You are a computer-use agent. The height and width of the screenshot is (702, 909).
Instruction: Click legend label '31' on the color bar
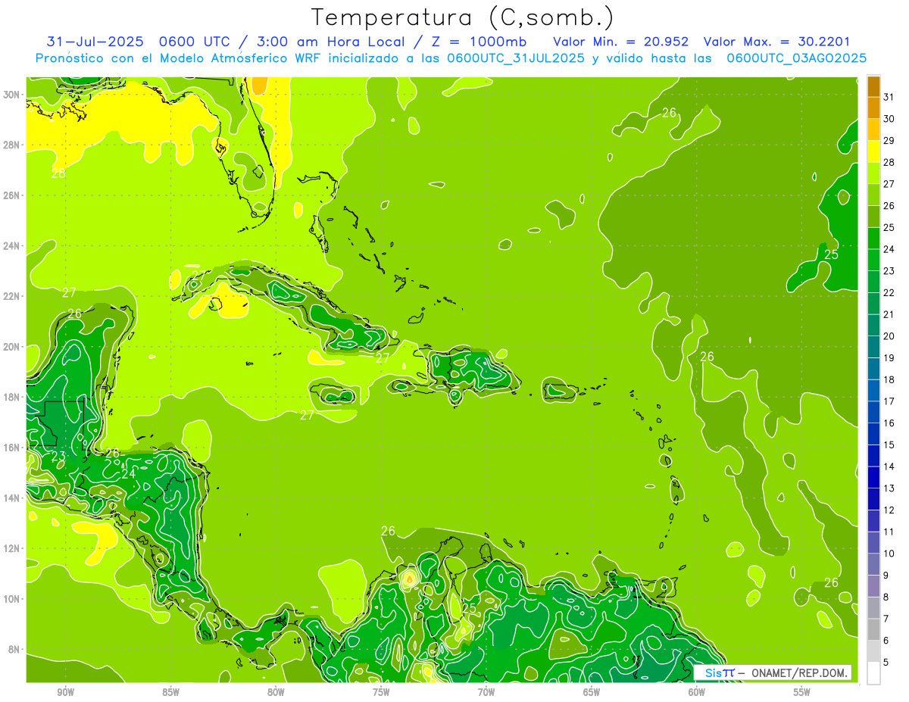(x=889, y=97)
